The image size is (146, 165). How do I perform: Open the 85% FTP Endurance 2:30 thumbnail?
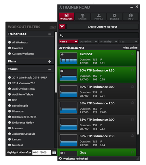pos(68,140)
